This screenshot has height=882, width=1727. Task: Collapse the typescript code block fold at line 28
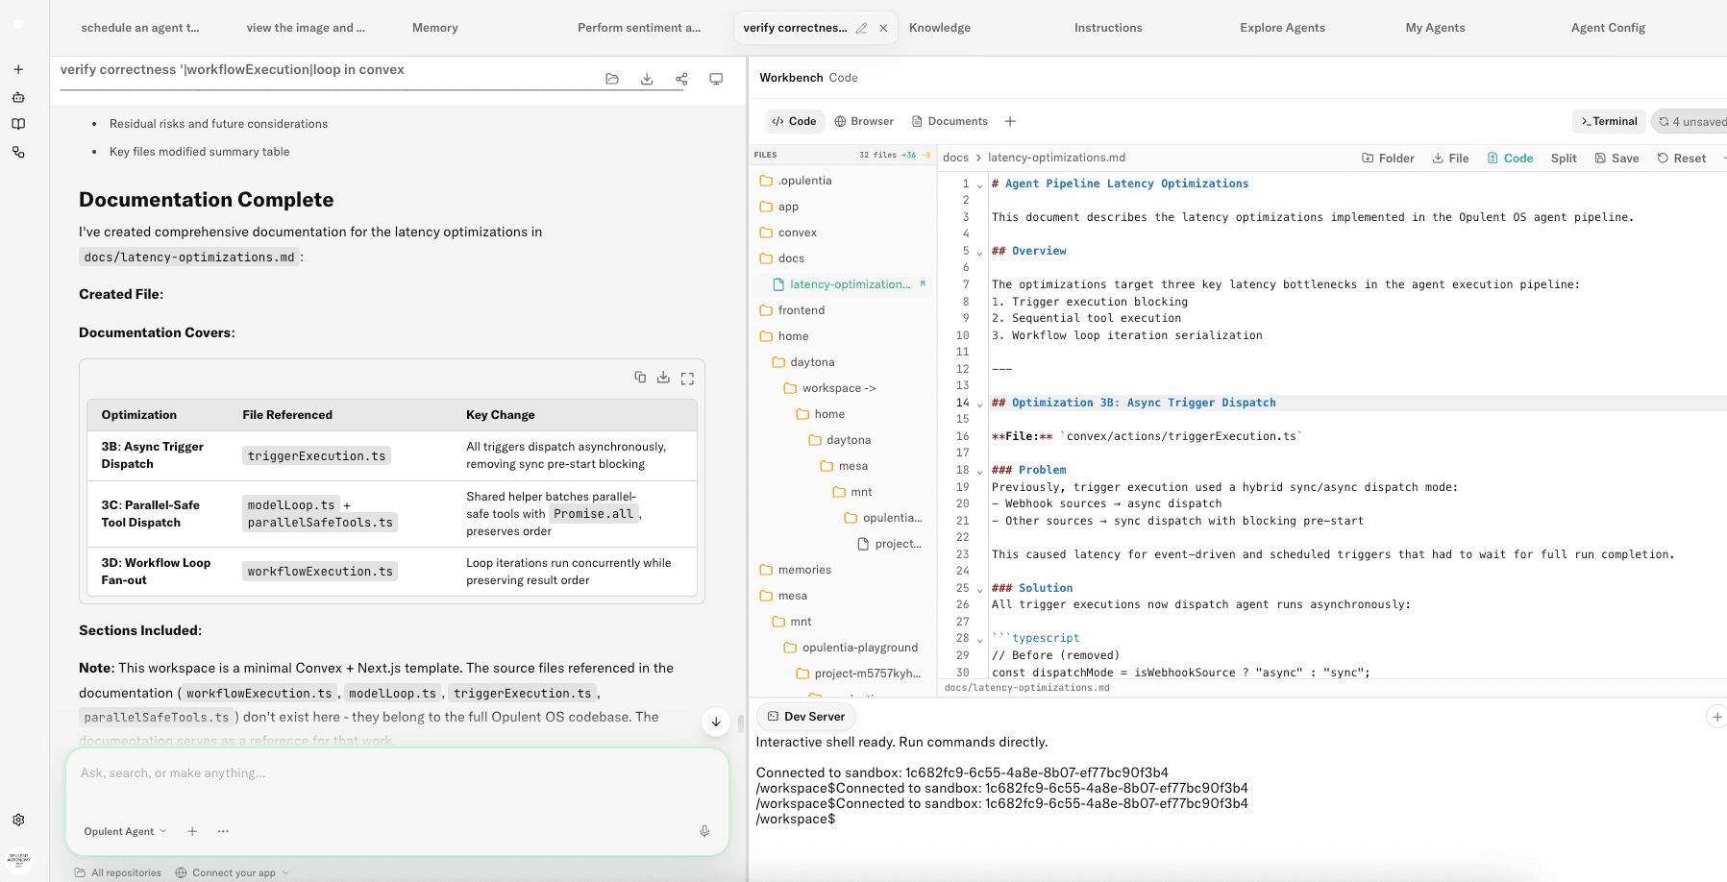979,639
